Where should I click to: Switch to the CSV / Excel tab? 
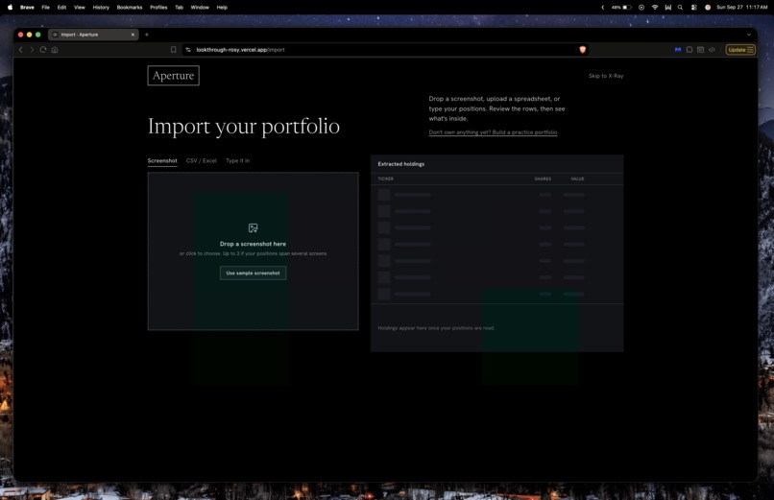(202, 161)
